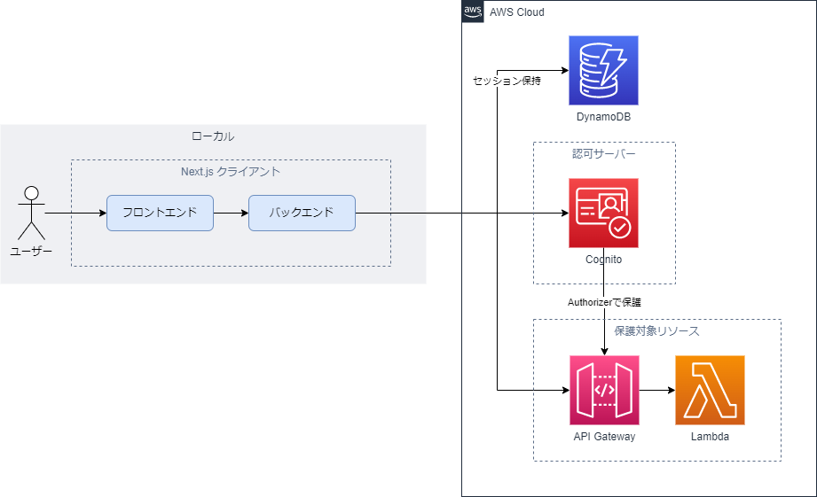Click the API Gateway icon
817x497 pixels.
click(604, 391)
